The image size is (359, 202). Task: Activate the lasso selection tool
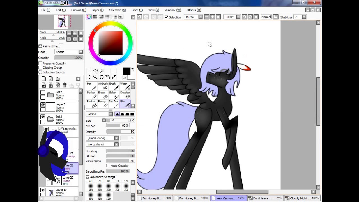[95, 71]
